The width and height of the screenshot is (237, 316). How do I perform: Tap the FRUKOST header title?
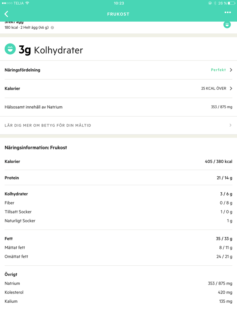[118, 14]
